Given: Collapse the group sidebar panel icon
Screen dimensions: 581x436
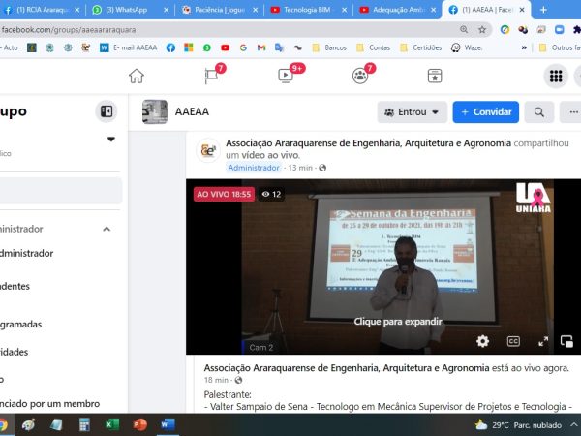Looking at the screenshot, I should 107,111.
